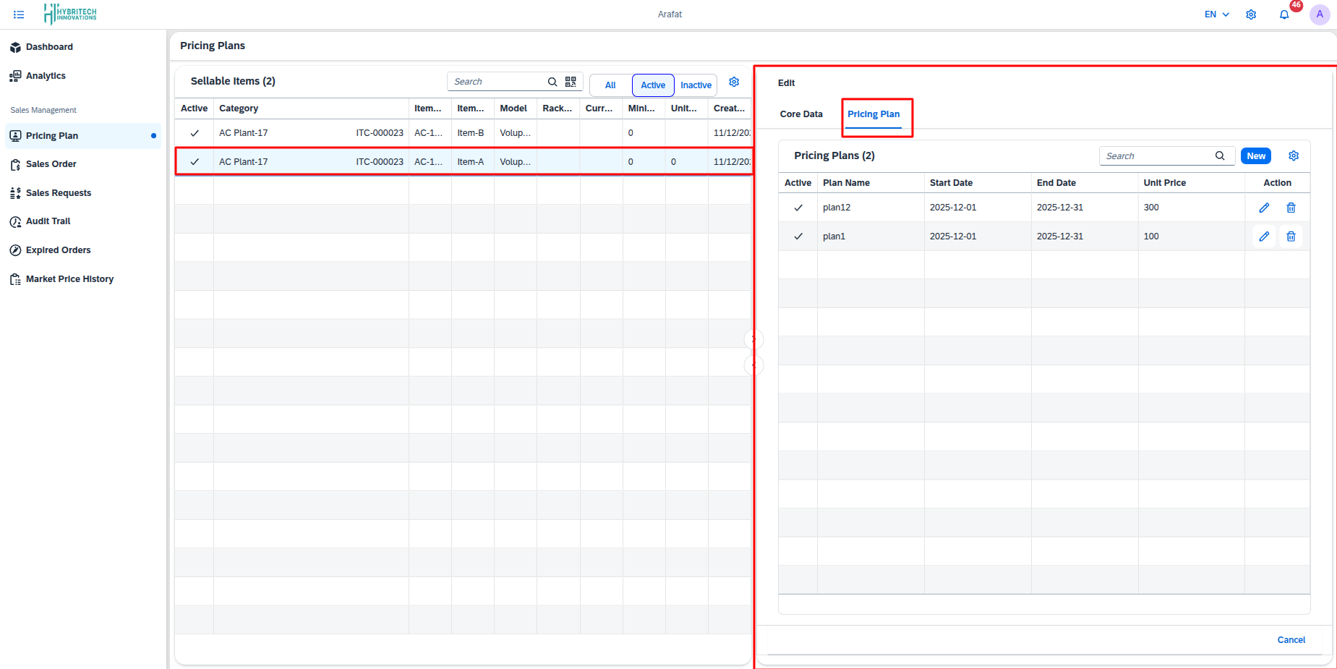The image size is (1337, 669).
Task: Check notifications via the bell icon
Action: click(x=1284, y=14)
